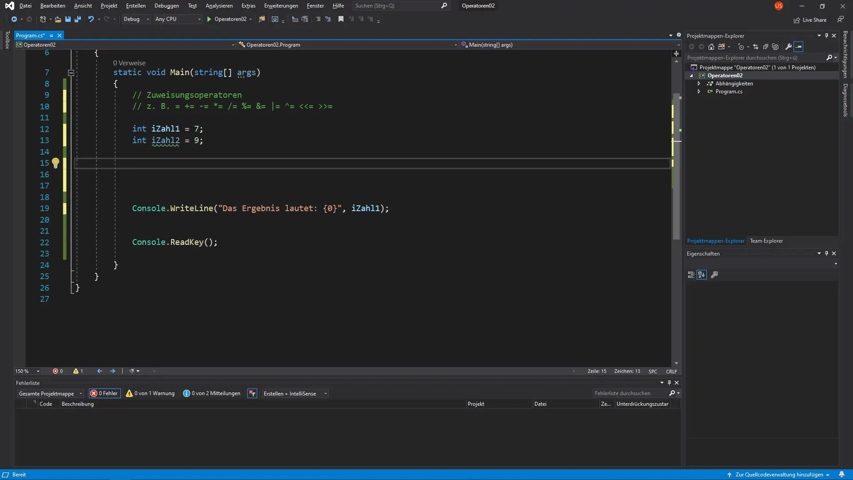The width and height of the screenshot is (853, 480).
Task: Toggle Show All Files in Projektmappen-Explorer
Action: [775, 47]
